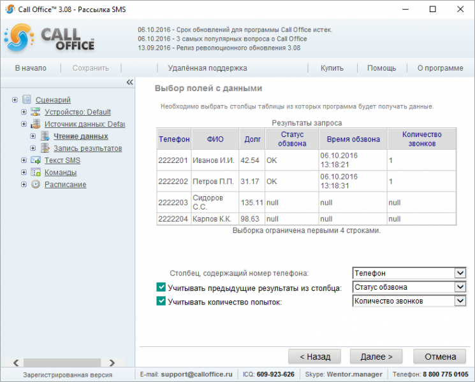Click the Чтение данных icon
This screenshot has width=475, height=382.
pyautogui.click(x=45, y=136)
